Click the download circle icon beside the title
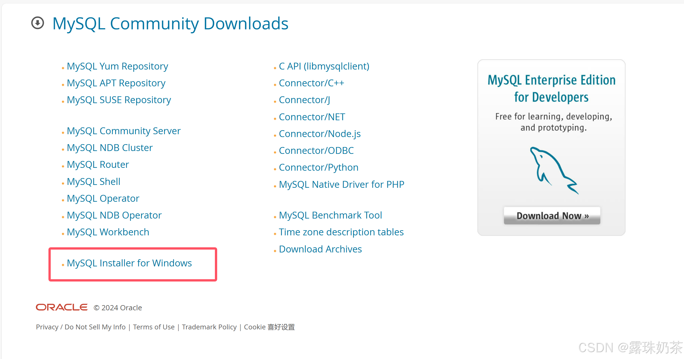 pyautogui.click(x=38, y=23)
